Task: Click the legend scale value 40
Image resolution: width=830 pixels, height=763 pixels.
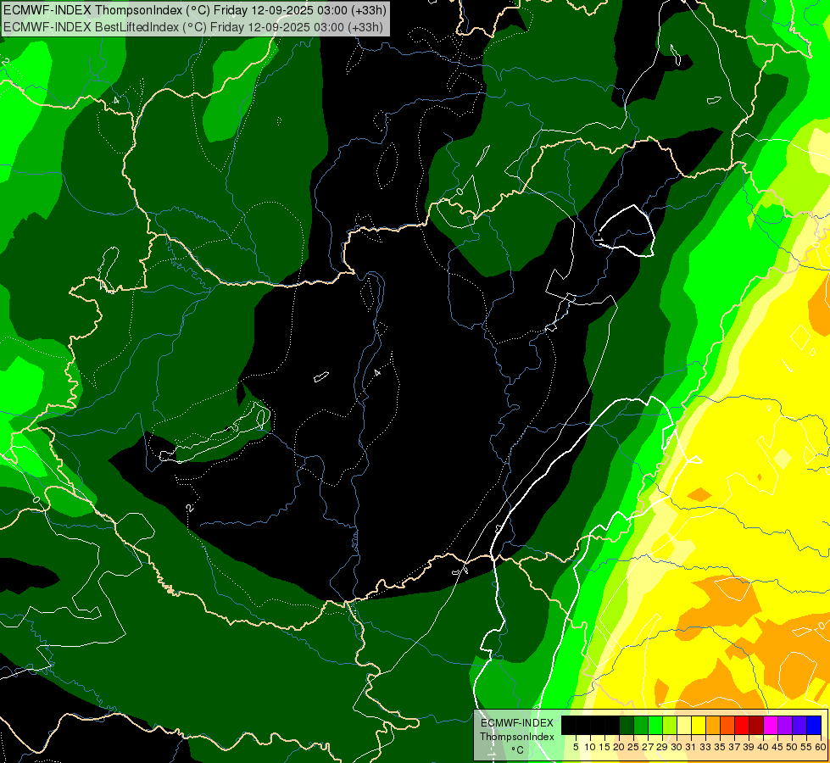Action: [763, 747]
